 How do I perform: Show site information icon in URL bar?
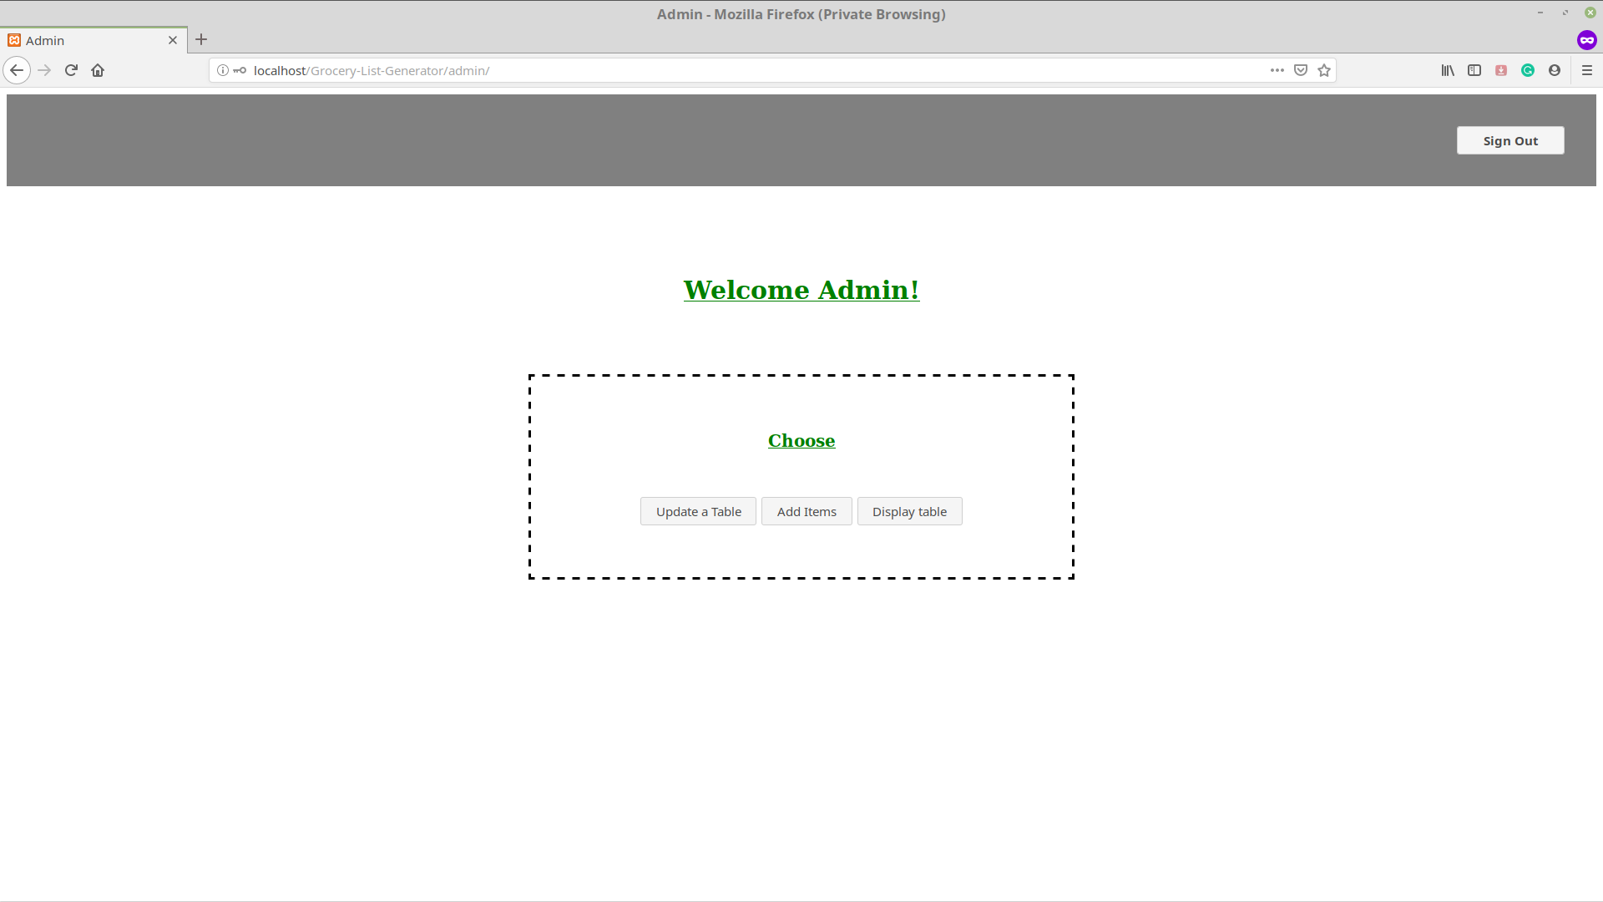(223, 70)
